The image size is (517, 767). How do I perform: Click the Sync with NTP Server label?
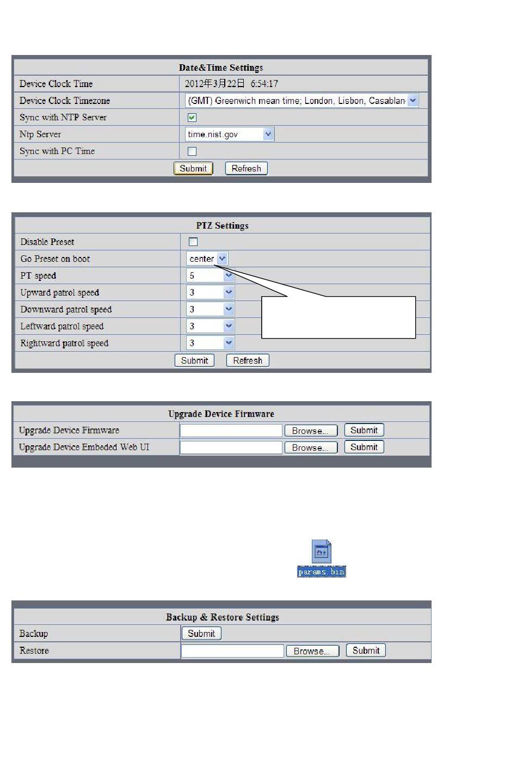click(x=63, y=117)
